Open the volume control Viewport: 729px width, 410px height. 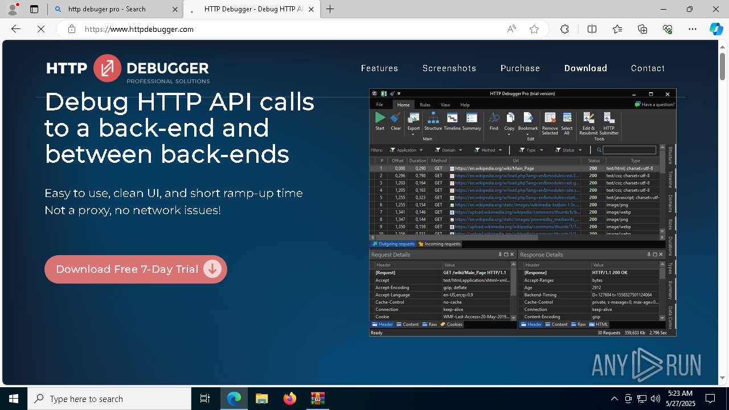(x=656, y=399)
